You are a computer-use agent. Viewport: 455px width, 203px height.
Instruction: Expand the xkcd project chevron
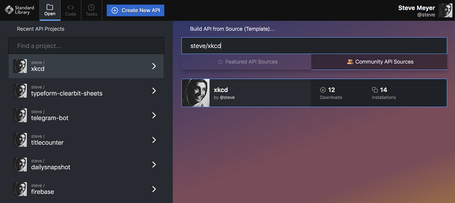click(154, 66)
